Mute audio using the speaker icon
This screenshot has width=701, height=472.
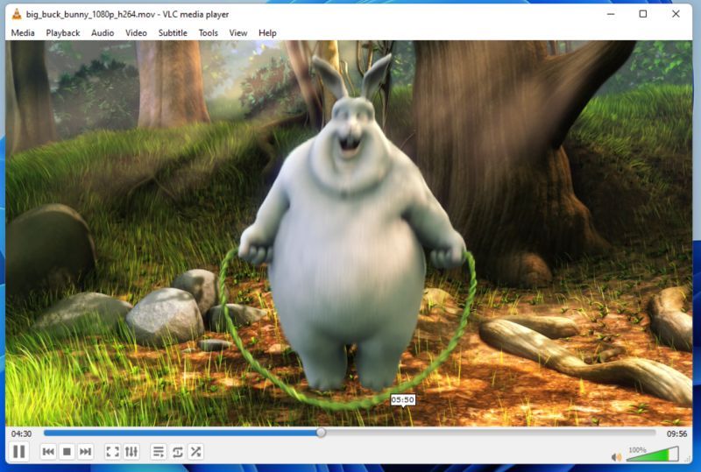click(616, 457)
